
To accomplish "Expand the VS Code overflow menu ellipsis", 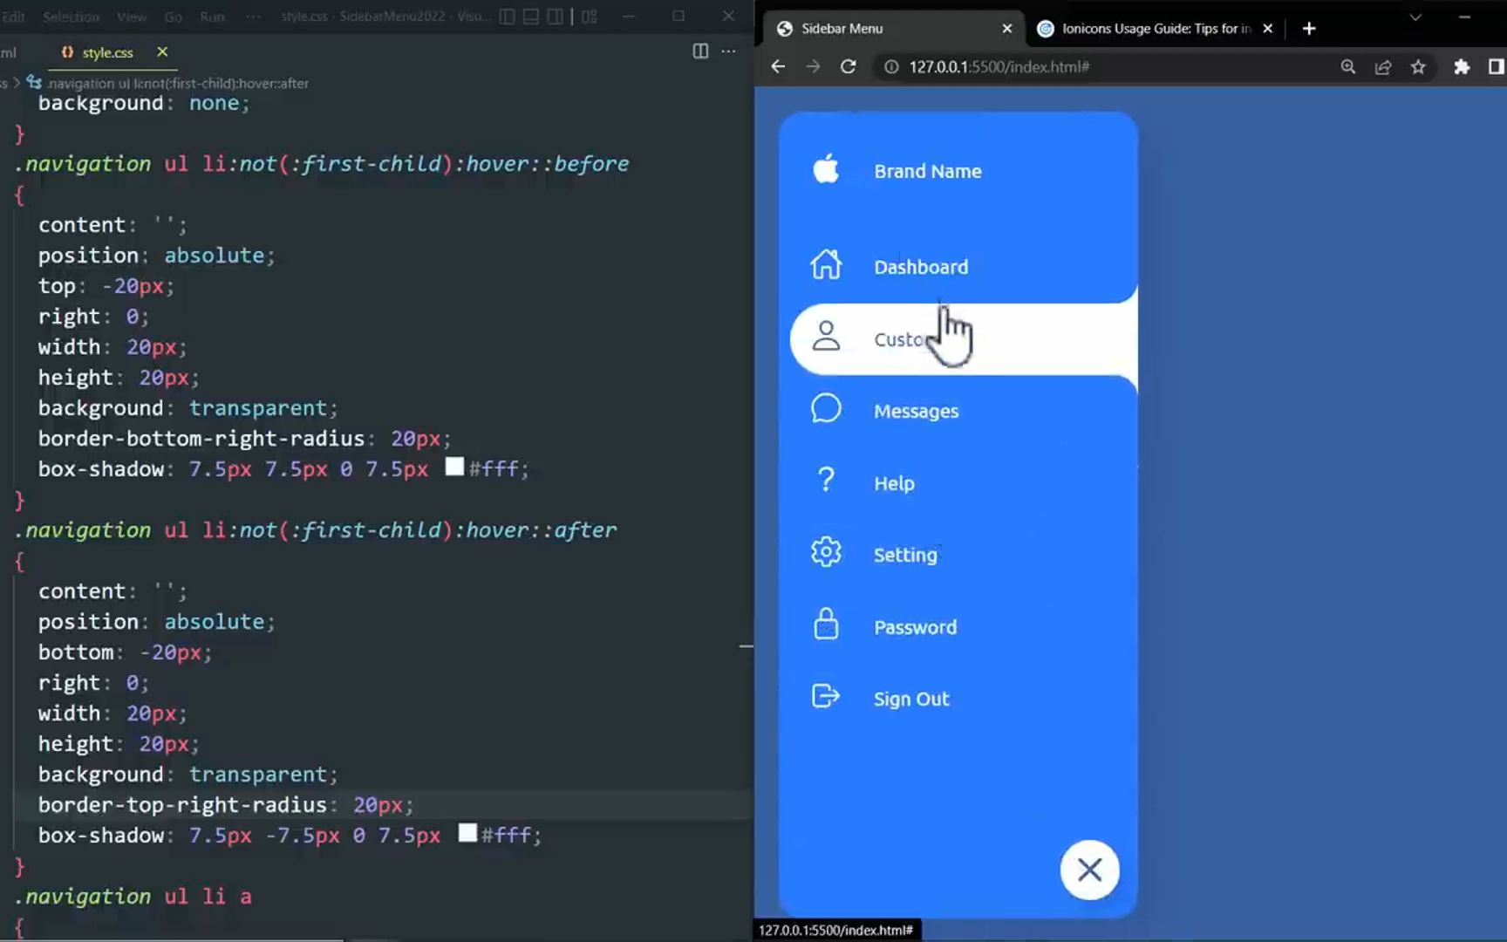I will click(x=253, y=17).
